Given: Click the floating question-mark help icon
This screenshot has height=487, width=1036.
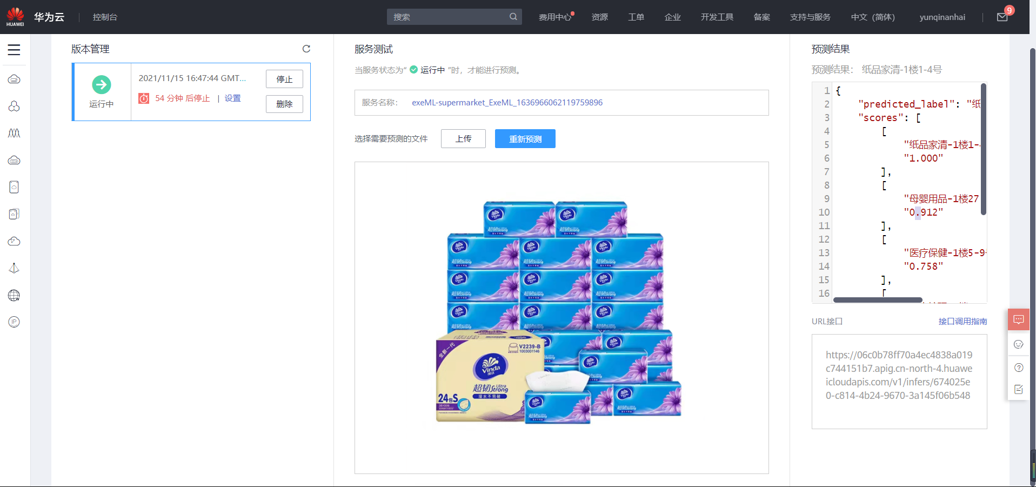Looking at the screenshot, I should click(x=1019, y=368).
